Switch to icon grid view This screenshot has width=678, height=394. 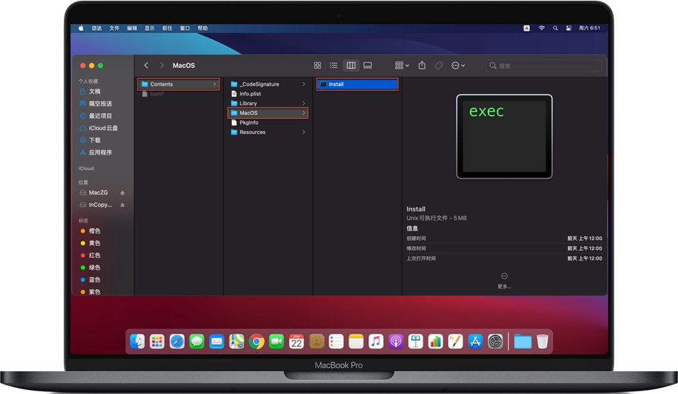(317, 65)
